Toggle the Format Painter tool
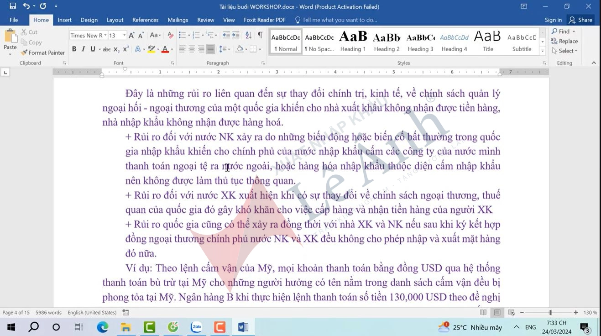Image resolution: width=601 pixels, height=336 pixels. tap(42, 52)
